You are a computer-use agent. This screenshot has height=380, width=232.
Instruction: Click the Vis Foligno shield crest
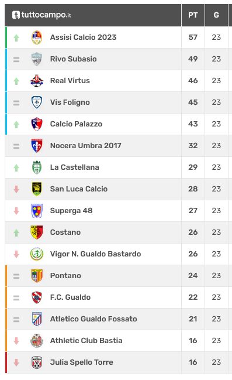37,102
